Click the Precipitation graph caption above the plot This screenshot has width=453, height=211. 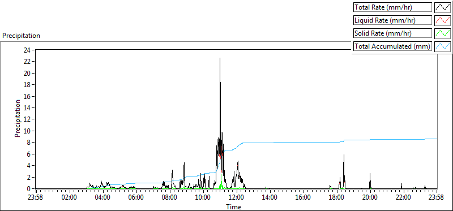click(21, 36)
